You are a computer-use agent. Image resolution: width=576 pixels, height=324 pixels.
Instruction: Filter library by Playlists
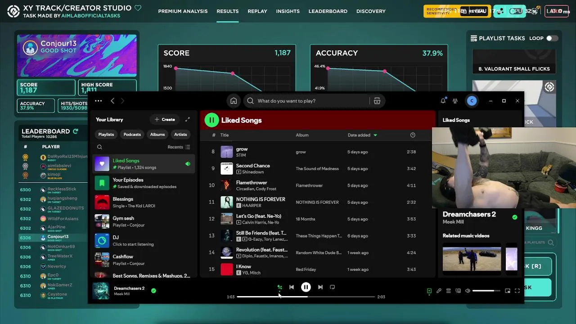[x=106, y=135]
